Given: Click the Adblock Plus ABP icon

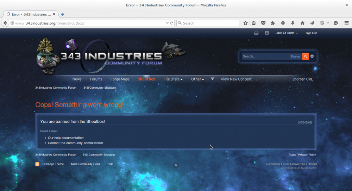Looking at the screenshot, I should (x=322, y=23).
